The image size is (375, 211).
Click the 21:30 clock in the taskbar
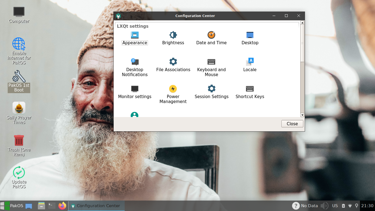point(367,206)
